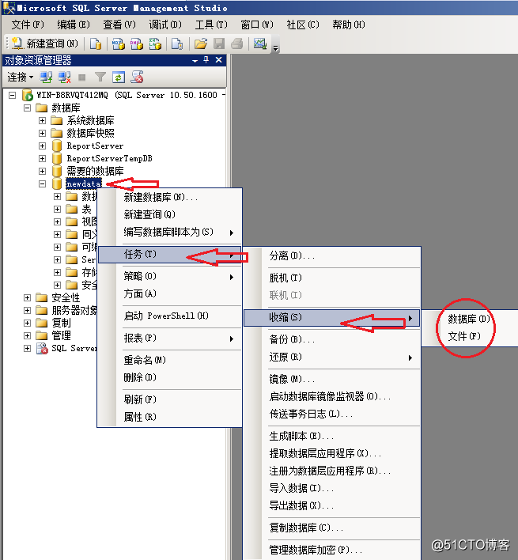Expand the ReportServerTempDB database node
518x560 pixels.
pos(42,158)
